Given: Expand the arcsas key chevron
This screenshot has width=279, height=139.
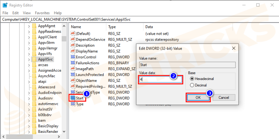Looking at the screenshot, I should (x=29, y=65).
